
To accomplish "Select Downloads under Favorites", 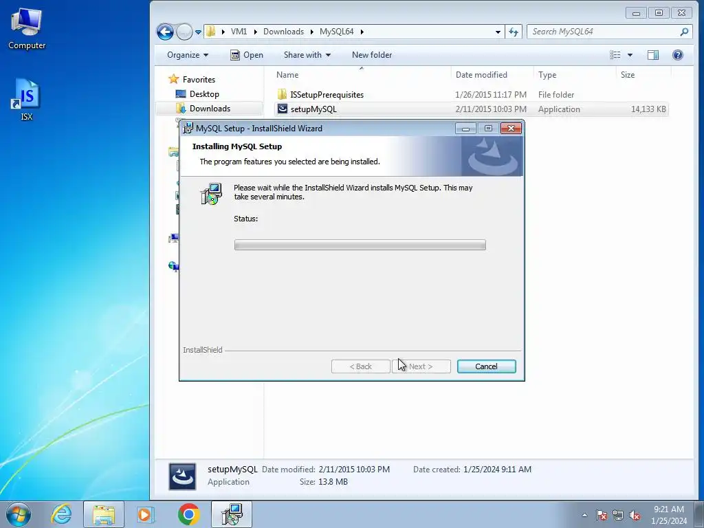I will tap(210, 108).
